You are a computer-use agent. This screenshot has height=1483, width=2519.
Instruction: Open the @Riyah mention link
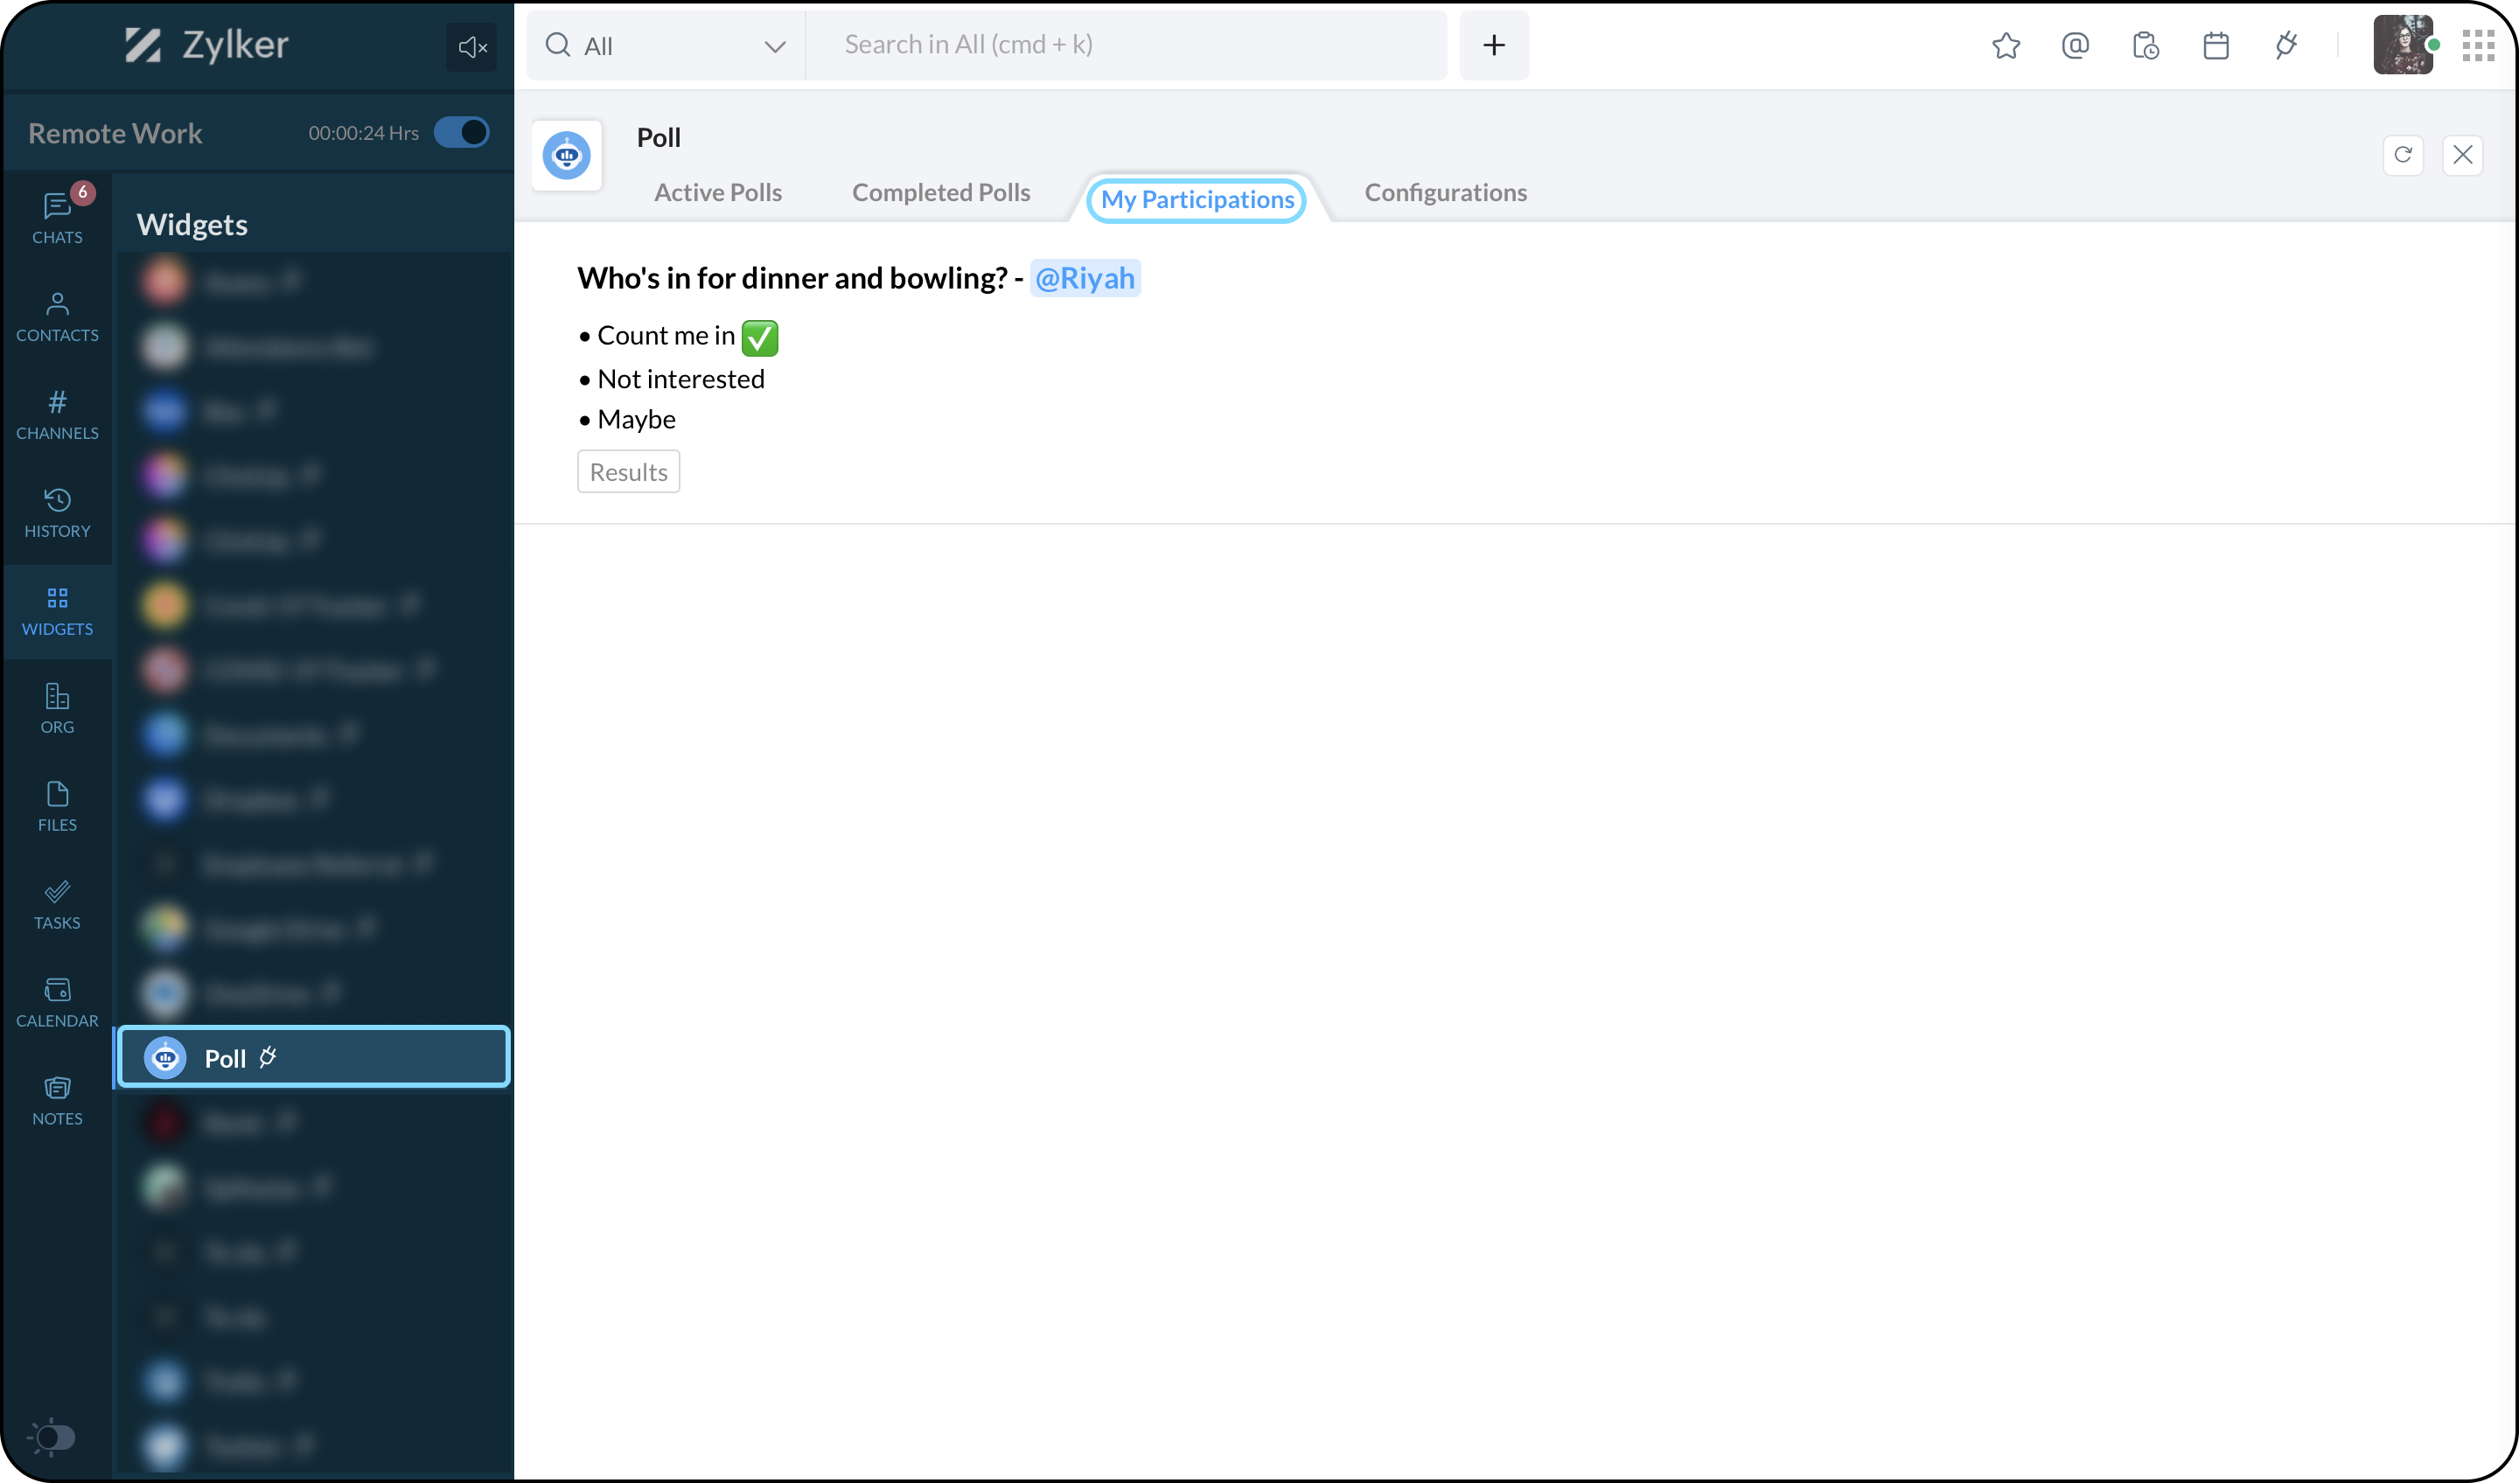pyautogui.click(x=1085, y=278)
